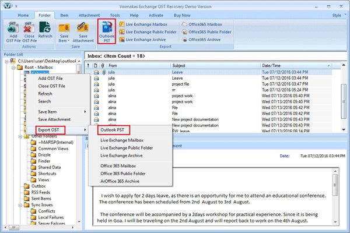Open the Activate ribbon tab
The width and height of the screenshot is (350, 233).
156,15
